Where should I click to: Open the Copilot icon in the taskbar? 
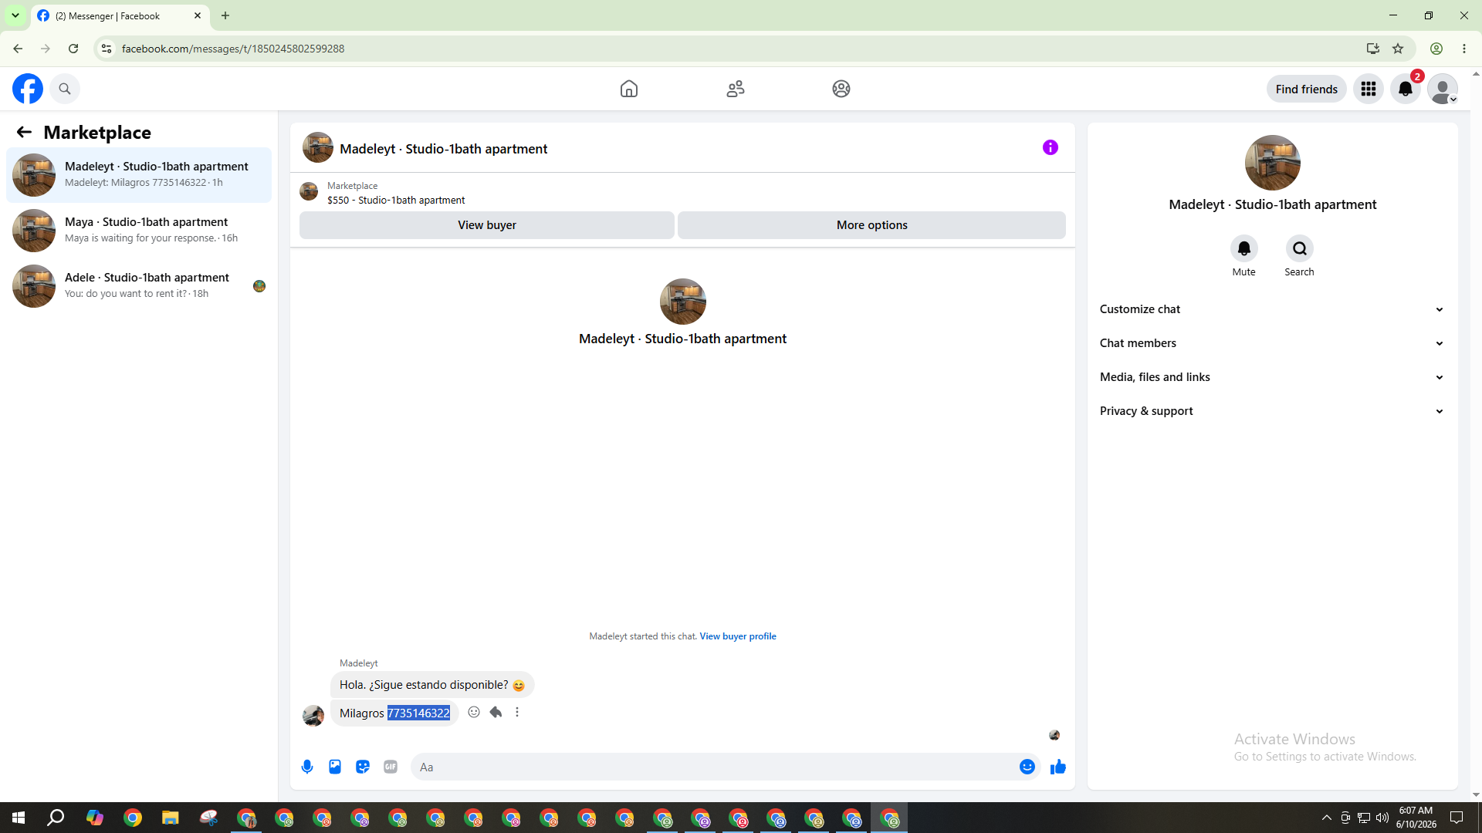pos(94,818)
